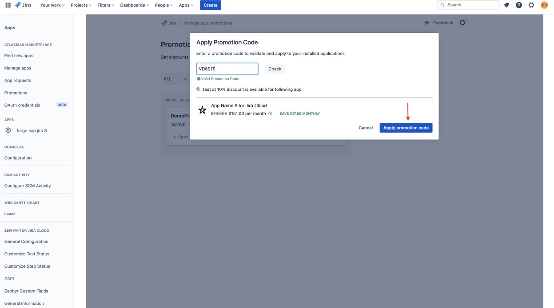Click the star icon beside App Name A

(202, 109)
